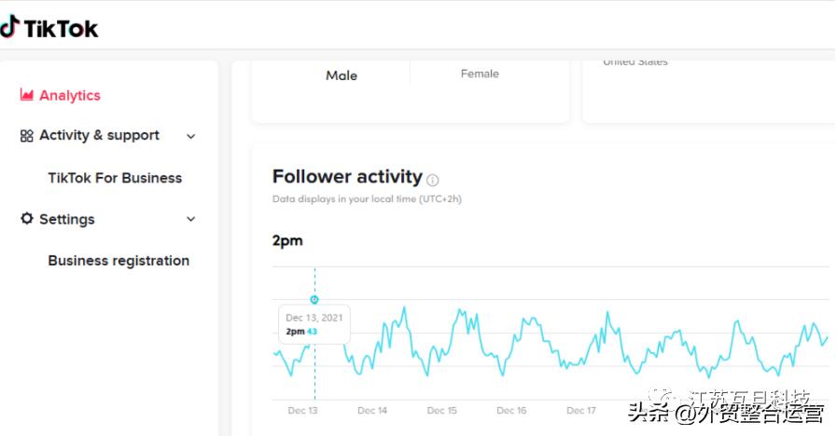This screenshot has height=436, width=837.
Task: Click the Follower activity info icon
Action: pyautogui.click(x=433, y=180)
